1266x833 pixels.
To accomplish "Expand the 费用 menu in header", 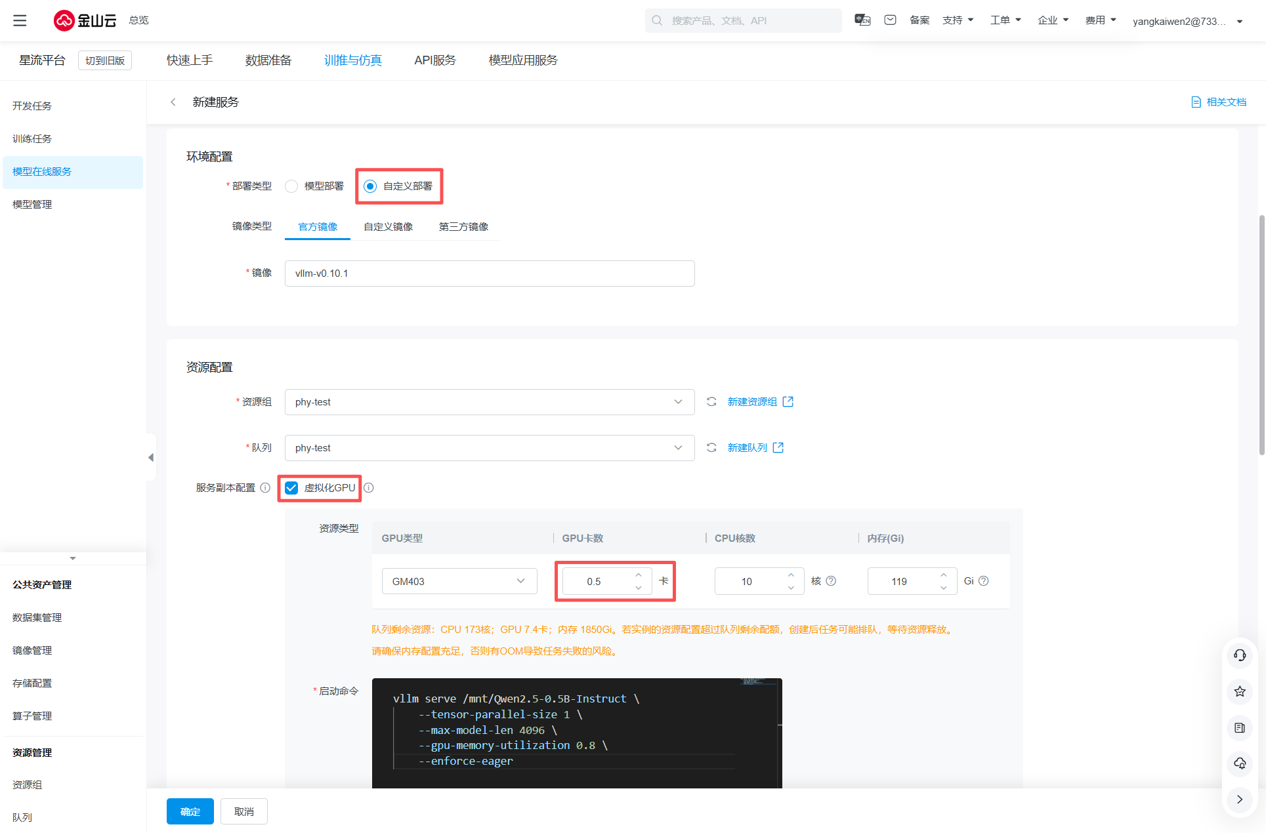I will [1101, 20].
